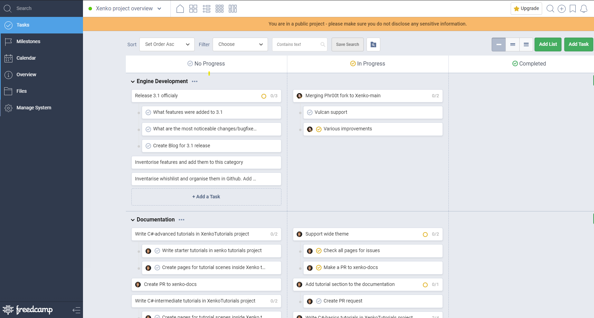Click the quick add plus icon
This screenshot has height=318, width=594.
point(561,9)
